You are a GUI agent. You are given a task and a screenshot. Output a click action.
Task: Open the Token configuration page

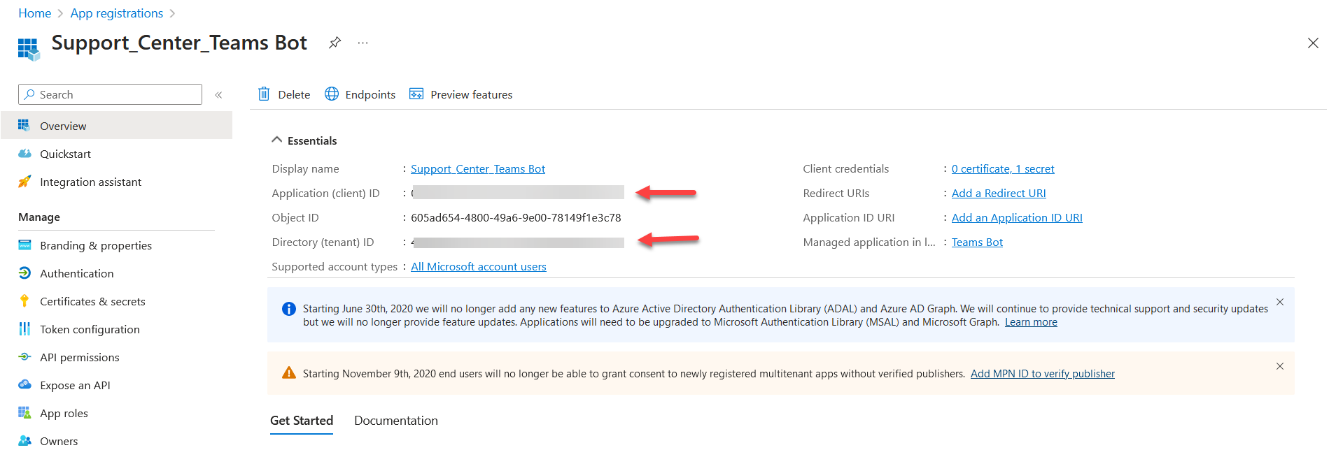pyautogui.click(x=90, y=329)
